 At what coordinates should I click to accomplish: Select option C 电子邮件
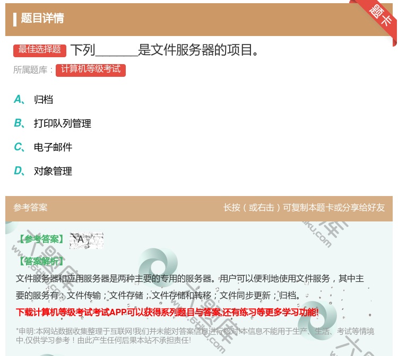coord(43,147)
